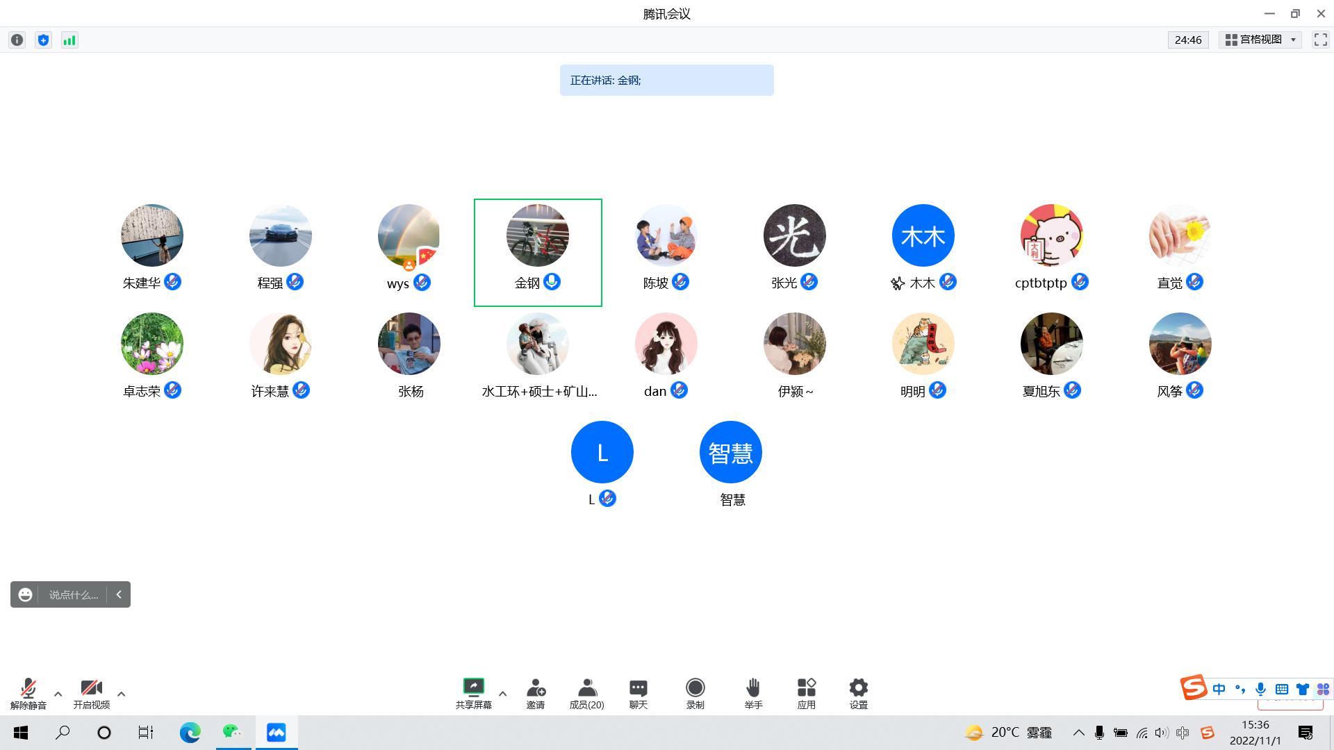Image resolution: width=1334 pixels, height=750 pixels.
Task: Unmute the microphone with 解除静音
Action: pyautogui.click(x=28, y=694)
